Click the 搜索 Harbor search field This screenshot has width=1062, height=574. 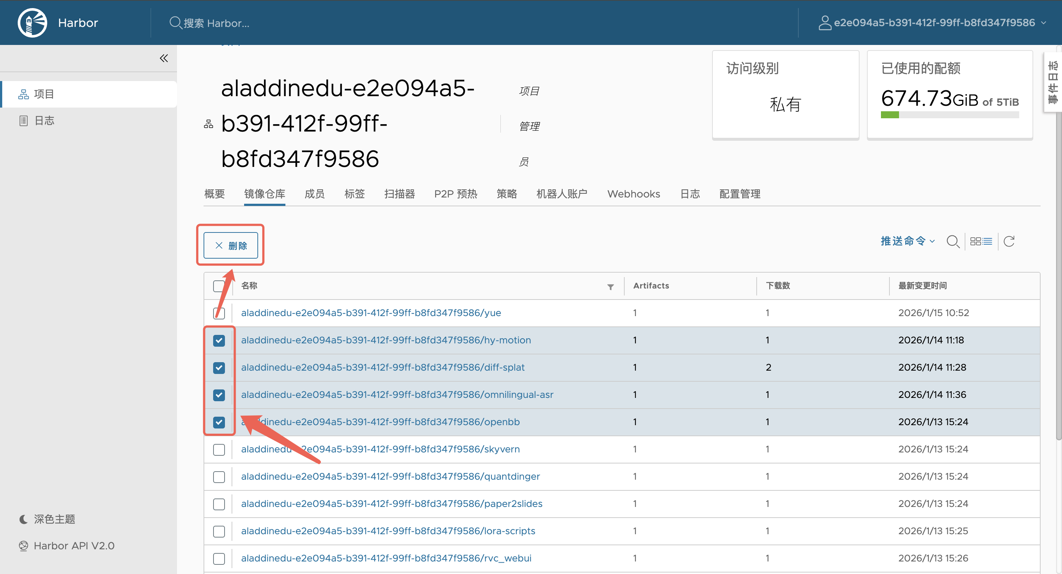pos(216,23)
